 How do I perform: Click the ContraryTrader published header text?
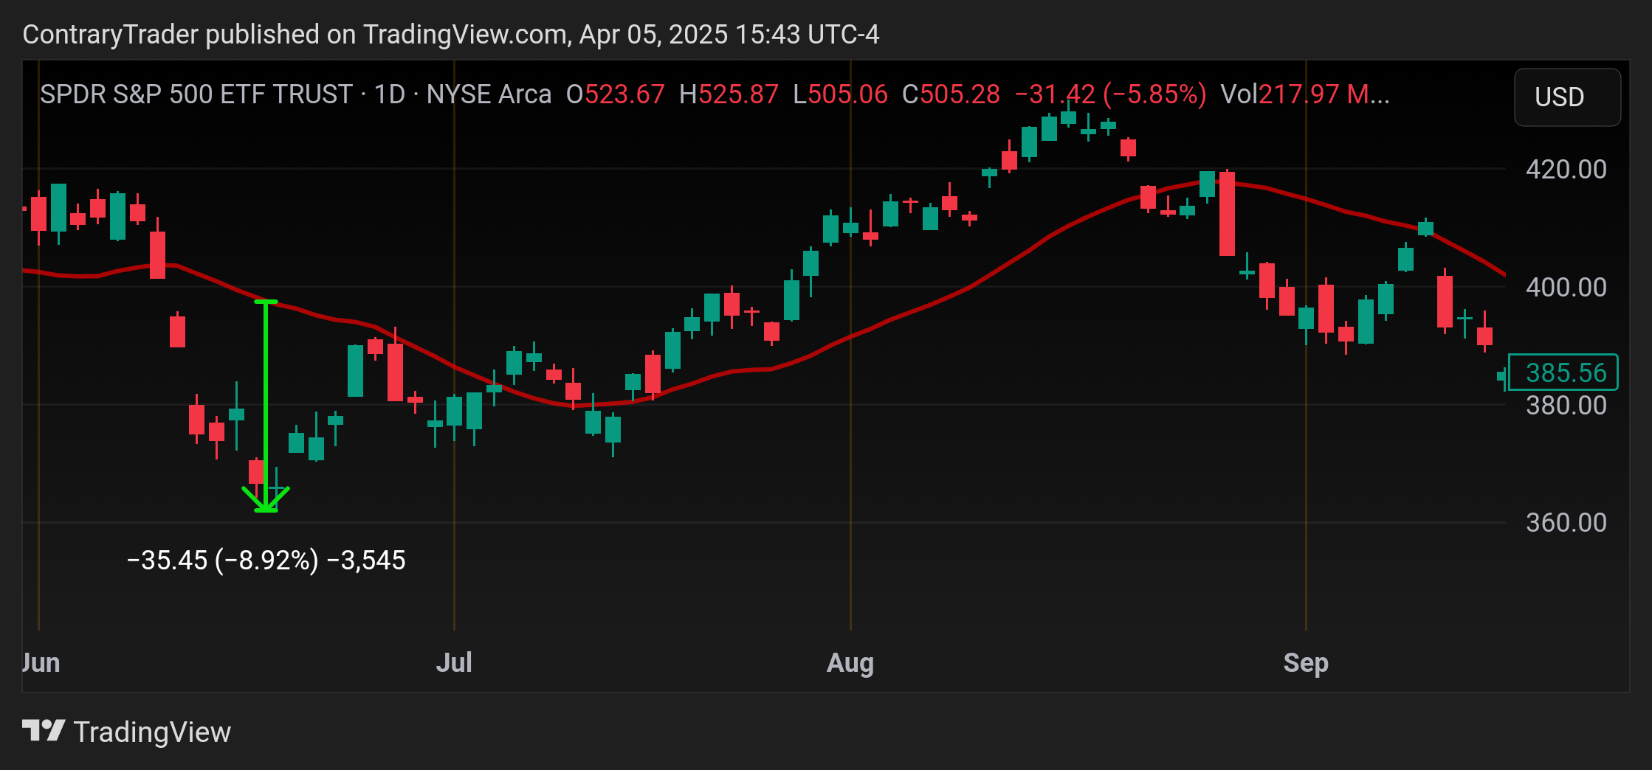451,35
